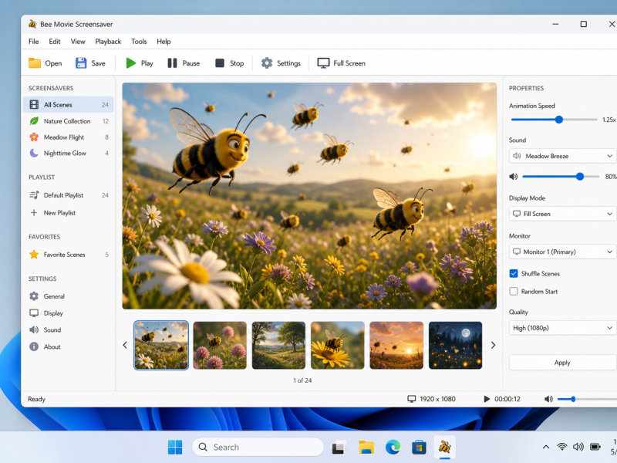617x463 pixels.
Task: Open Display settings monitor icon
Action: tap(34, 313)
